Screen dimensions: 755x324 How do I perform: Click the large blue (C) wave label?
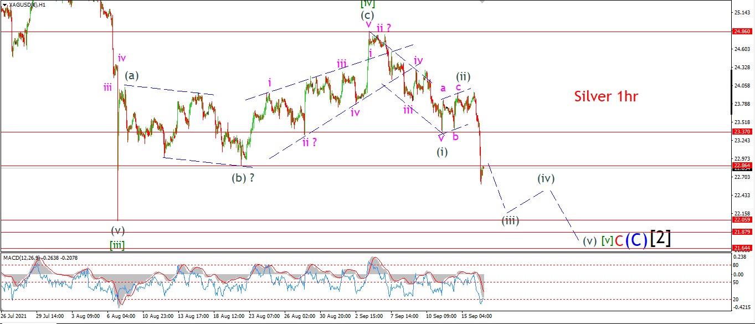[636, 239]
